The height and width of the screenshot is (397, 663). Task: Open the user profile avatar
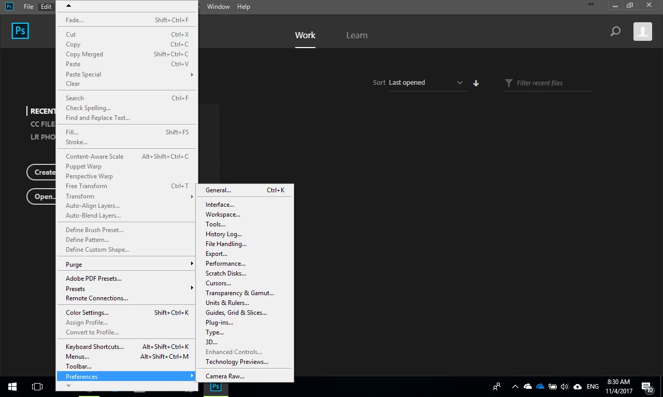643,32
